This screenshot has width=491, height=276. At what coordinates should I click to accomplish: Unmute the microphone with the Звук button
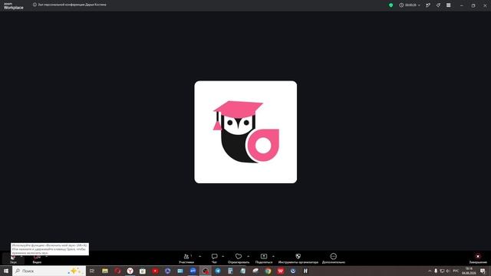click(13, 258)
